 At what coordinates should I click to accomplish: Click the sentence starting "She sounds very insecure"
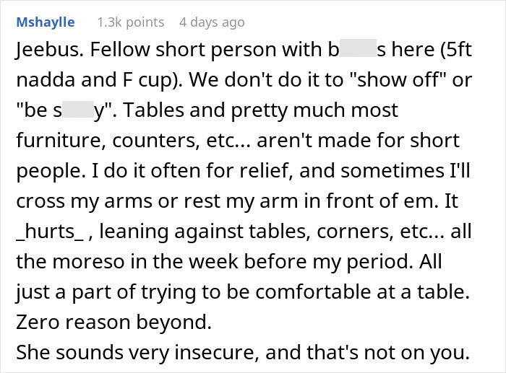pos(243,352)
